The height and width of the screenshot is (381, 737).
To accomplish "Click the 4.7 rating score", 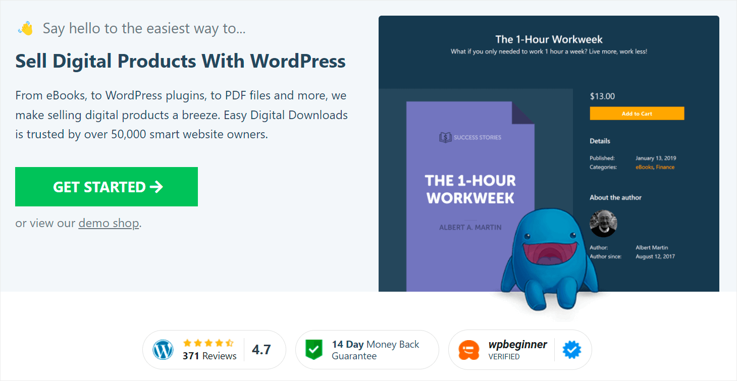I will [261, 350].
